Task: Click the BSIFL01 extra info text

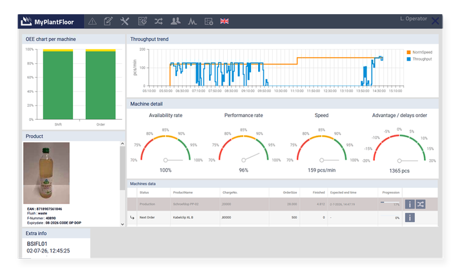Action: pos(37,244)
